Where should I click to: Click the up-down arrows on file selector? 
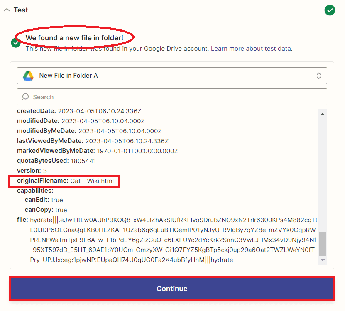tap(319, 76)
